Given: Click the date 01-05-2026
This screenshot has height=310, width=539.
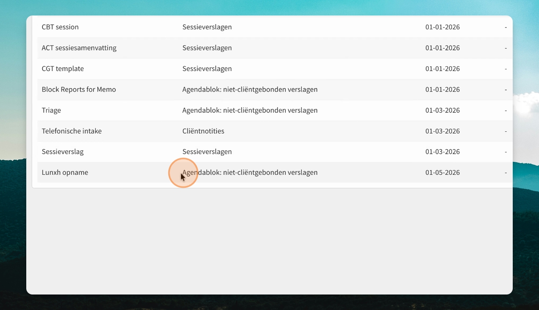Looking at the screenshot, I should (443, 172).
